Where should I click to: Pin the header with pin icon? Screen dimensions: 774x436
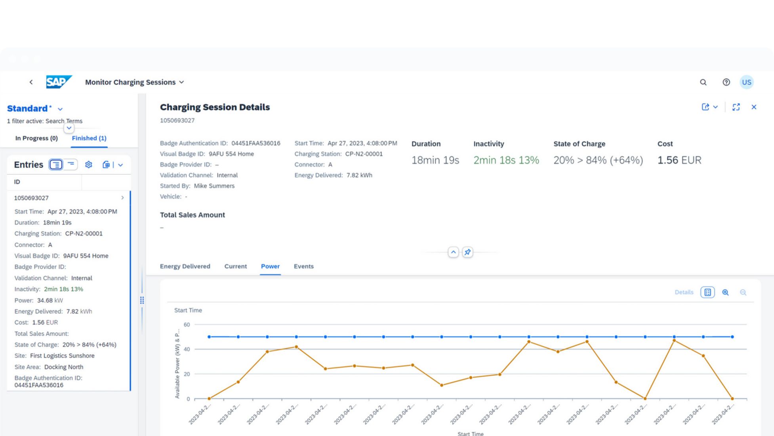(x=467, y=252)
